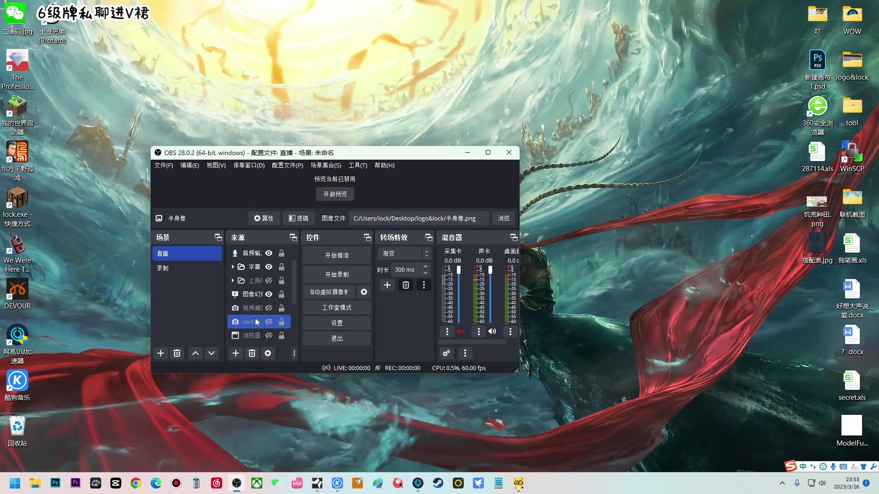Open transition options three-dot menu

(424, 285)
